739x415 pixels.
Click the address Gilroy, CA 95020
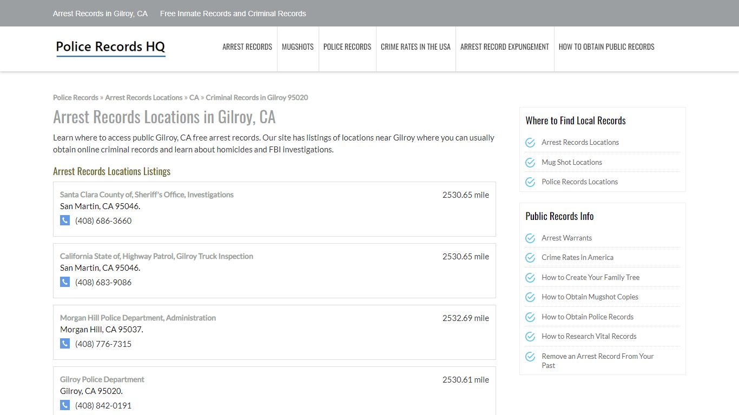click(x=91, y=391)
